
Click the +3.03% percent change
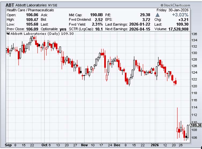tap(180, 15)
